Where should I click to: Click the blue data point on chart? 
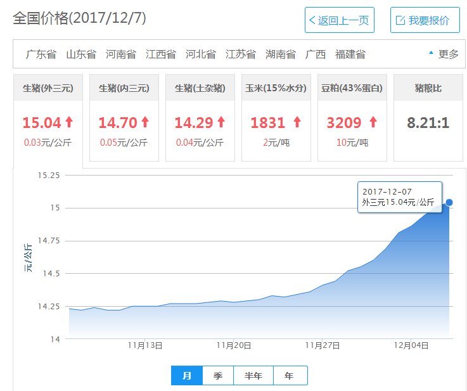click(449, 202)
